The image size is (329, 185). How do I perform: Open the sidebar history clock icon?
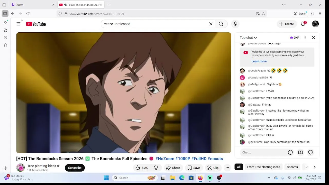click(5, 38)
